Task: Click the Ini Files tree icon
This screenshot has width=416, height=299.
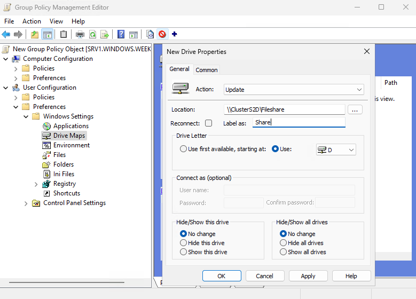Action: click(x=46, y=174)
